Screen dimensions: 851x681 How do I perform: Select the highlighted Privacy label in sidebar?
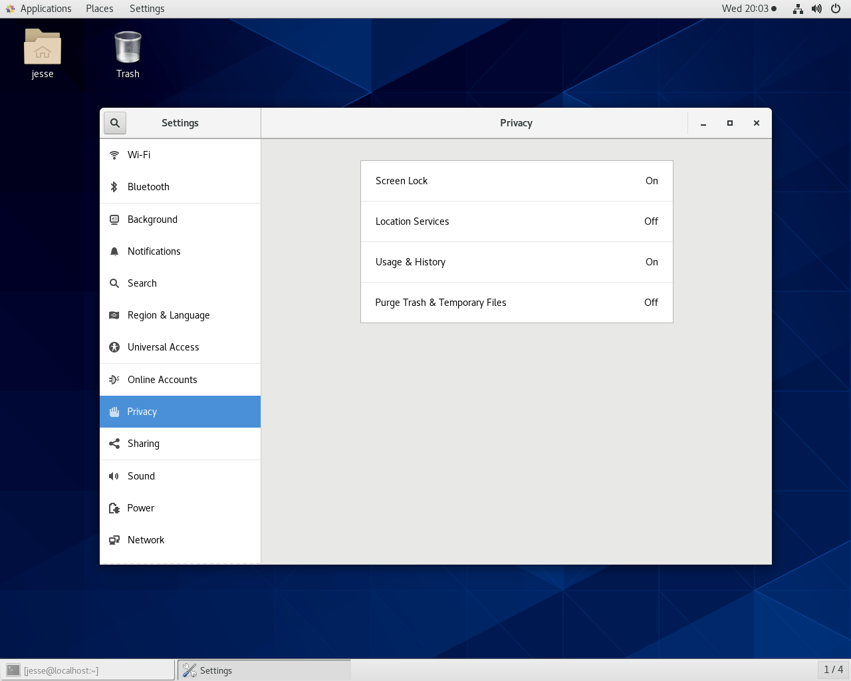pos(142,412)
